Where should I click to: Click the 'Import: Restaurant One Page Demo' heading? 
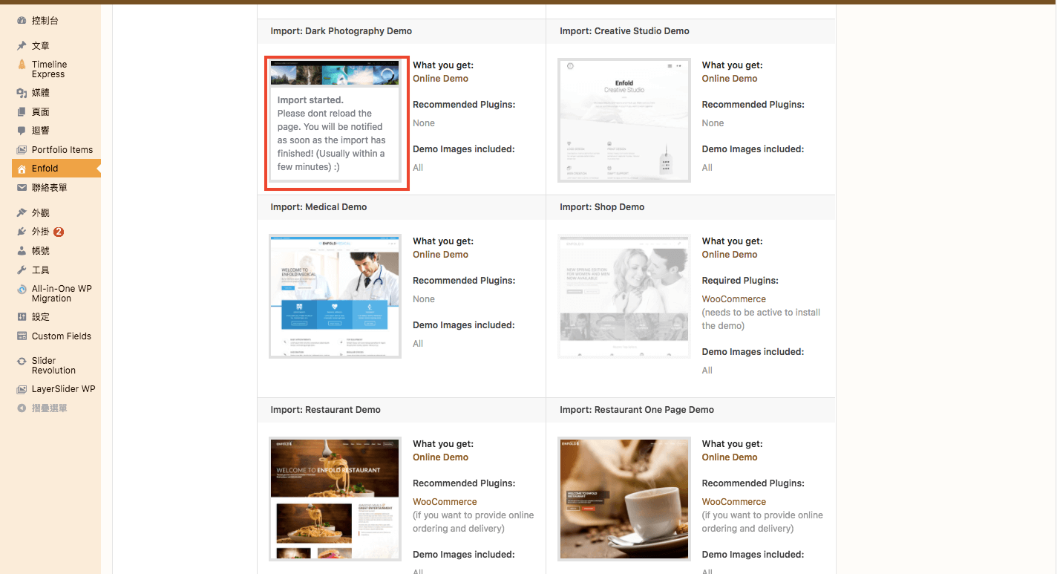click(x=637, y=410)
